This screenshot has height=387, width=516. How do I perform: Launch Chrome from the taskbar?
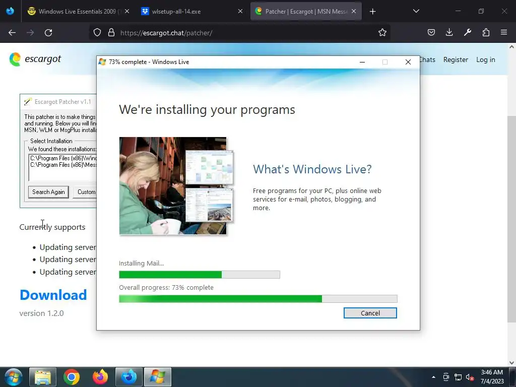tap(72, 377)
